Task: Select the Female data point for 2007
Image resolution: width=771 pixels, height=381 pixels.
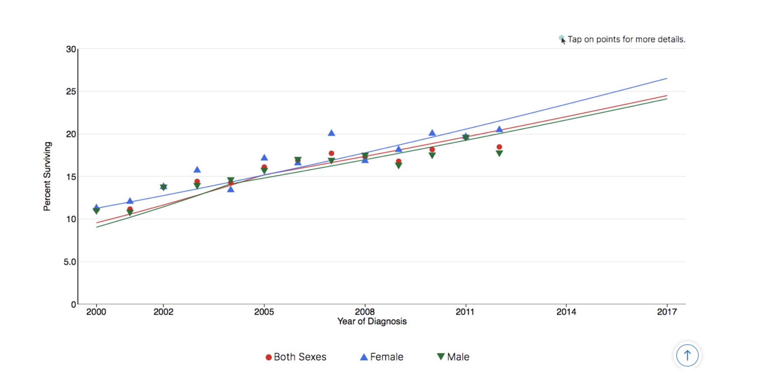Action: 331,133
